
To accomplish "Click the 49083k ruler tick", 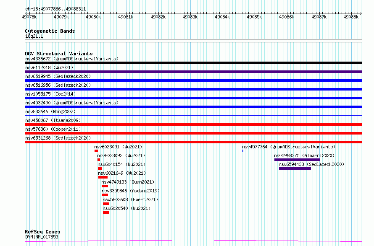I will (190, 17).
